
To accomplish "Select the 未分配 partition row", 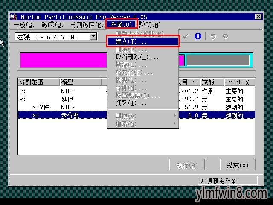I will click(x=136, y=115).
